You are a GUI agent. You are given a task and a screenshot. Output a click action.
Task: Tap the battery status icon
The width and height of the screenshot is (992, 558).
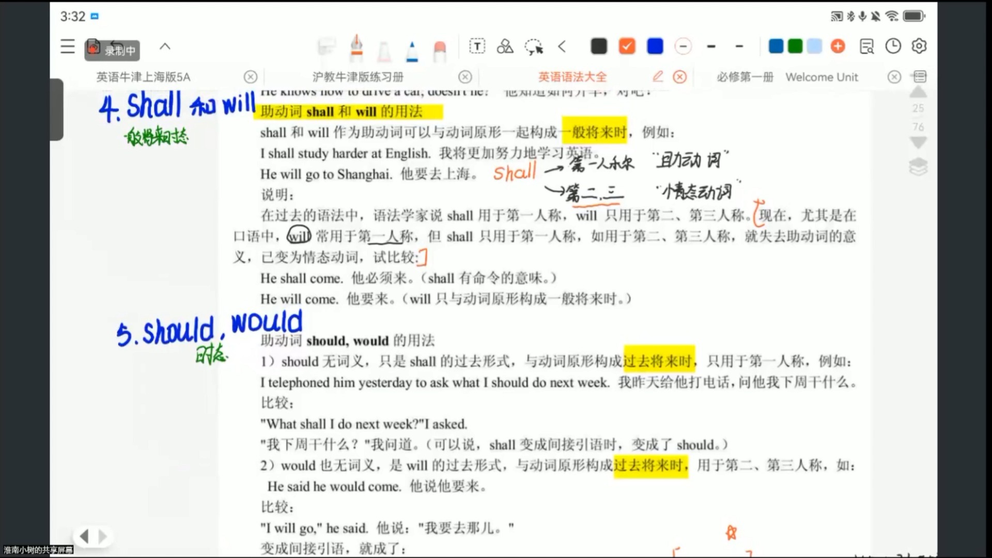coord(913,17)
